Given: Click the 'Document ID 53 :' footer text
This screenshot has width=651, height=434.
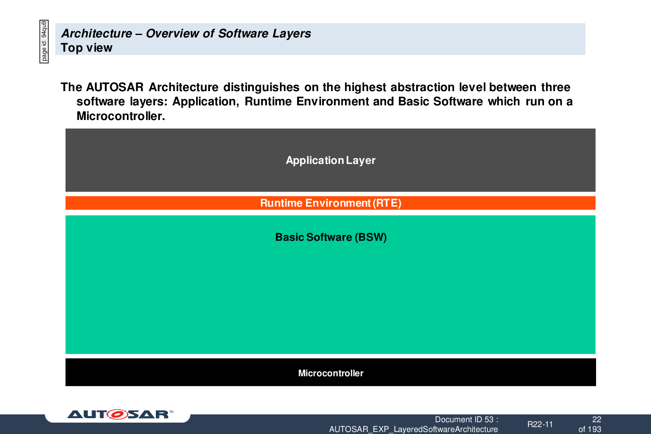Looking at the screenshot, I should coord(467,419).
